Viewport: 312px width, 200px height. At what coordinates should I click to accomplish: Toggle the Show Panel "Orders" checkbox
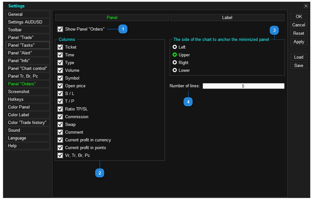point(60,29)
